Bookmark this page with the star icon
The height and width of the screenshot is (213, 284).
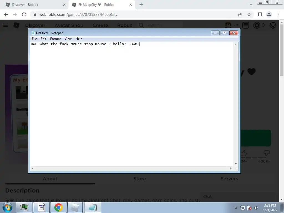click(249, 14)
